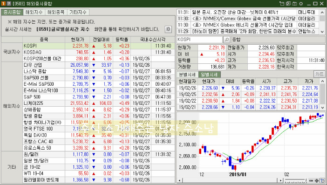Image resolution: width=327 pixels, height=185 pixels.
Task: Click the orange number 1 icon in title bar
Action: 3,3
